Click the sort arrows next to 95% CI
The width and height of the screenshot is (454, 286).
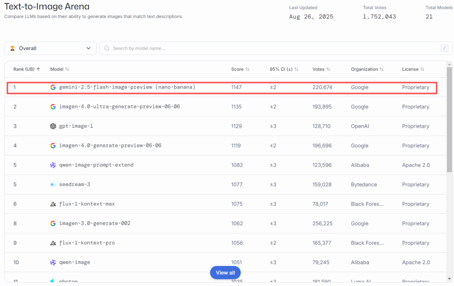tap(296, 69)
